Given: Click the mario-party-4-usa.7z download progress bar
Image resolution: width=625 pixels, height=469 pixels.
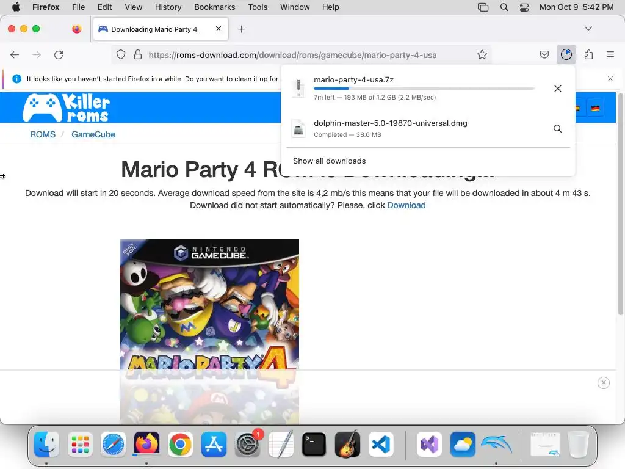Looking at the screenshot, I should click(x=424, y=89).
